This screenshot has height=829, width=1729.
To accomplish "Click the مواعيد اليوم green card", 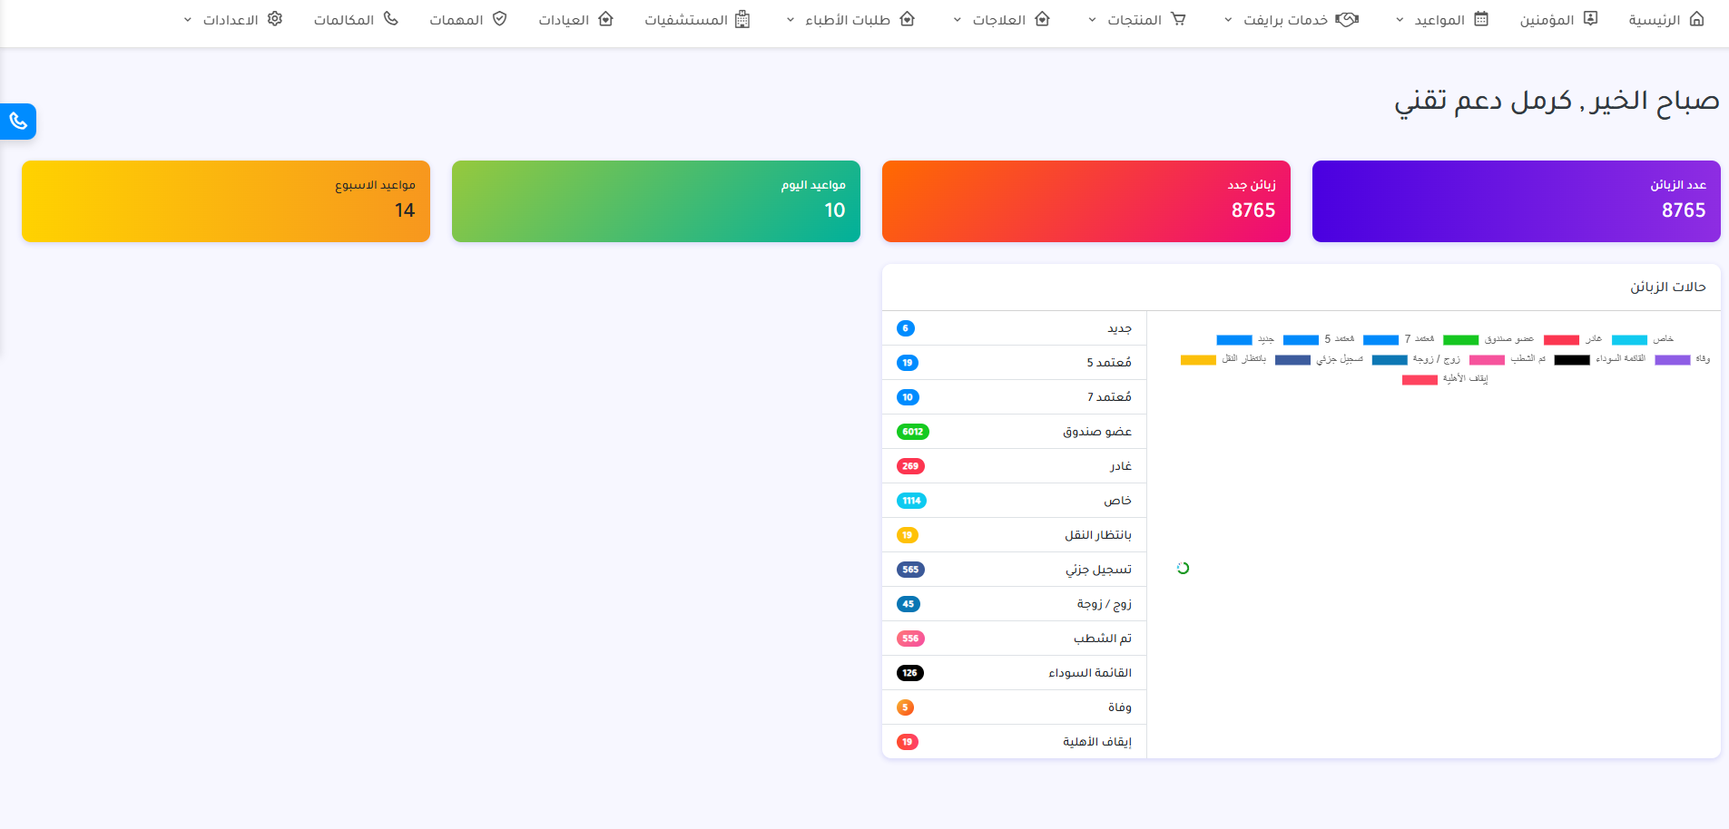I will [x=655, y=201].
